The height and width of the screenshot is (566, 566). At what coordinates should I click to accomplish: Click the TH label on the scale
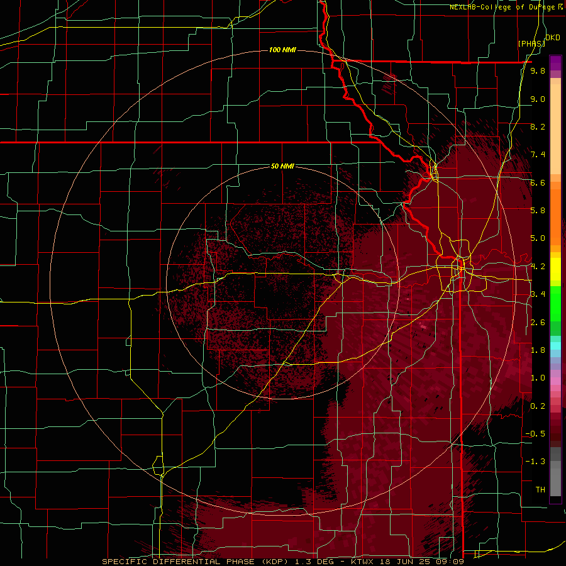tap(540, 489)
